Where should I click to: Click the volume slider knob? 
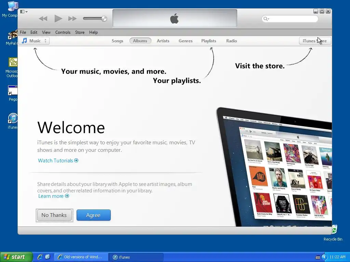104,19
